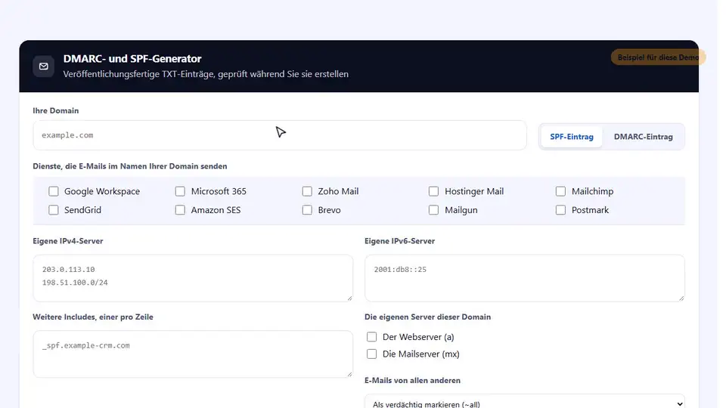Switch to the SPF-Eintrag tab
The image size is (726, 408).
[572, 137]
